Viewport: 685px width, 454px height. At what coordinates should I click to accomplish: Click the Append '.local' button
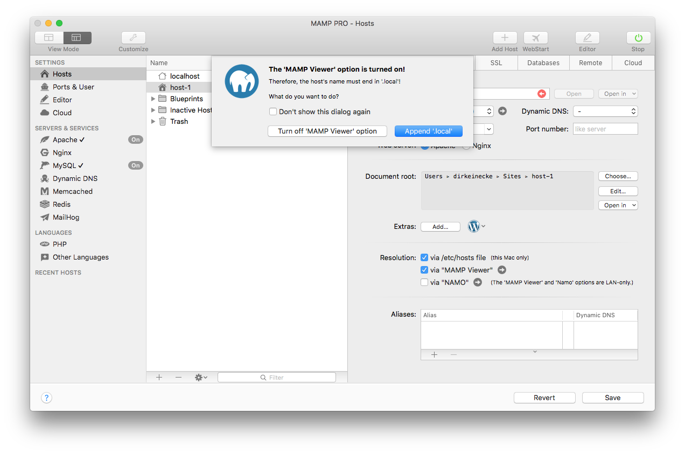428,131
